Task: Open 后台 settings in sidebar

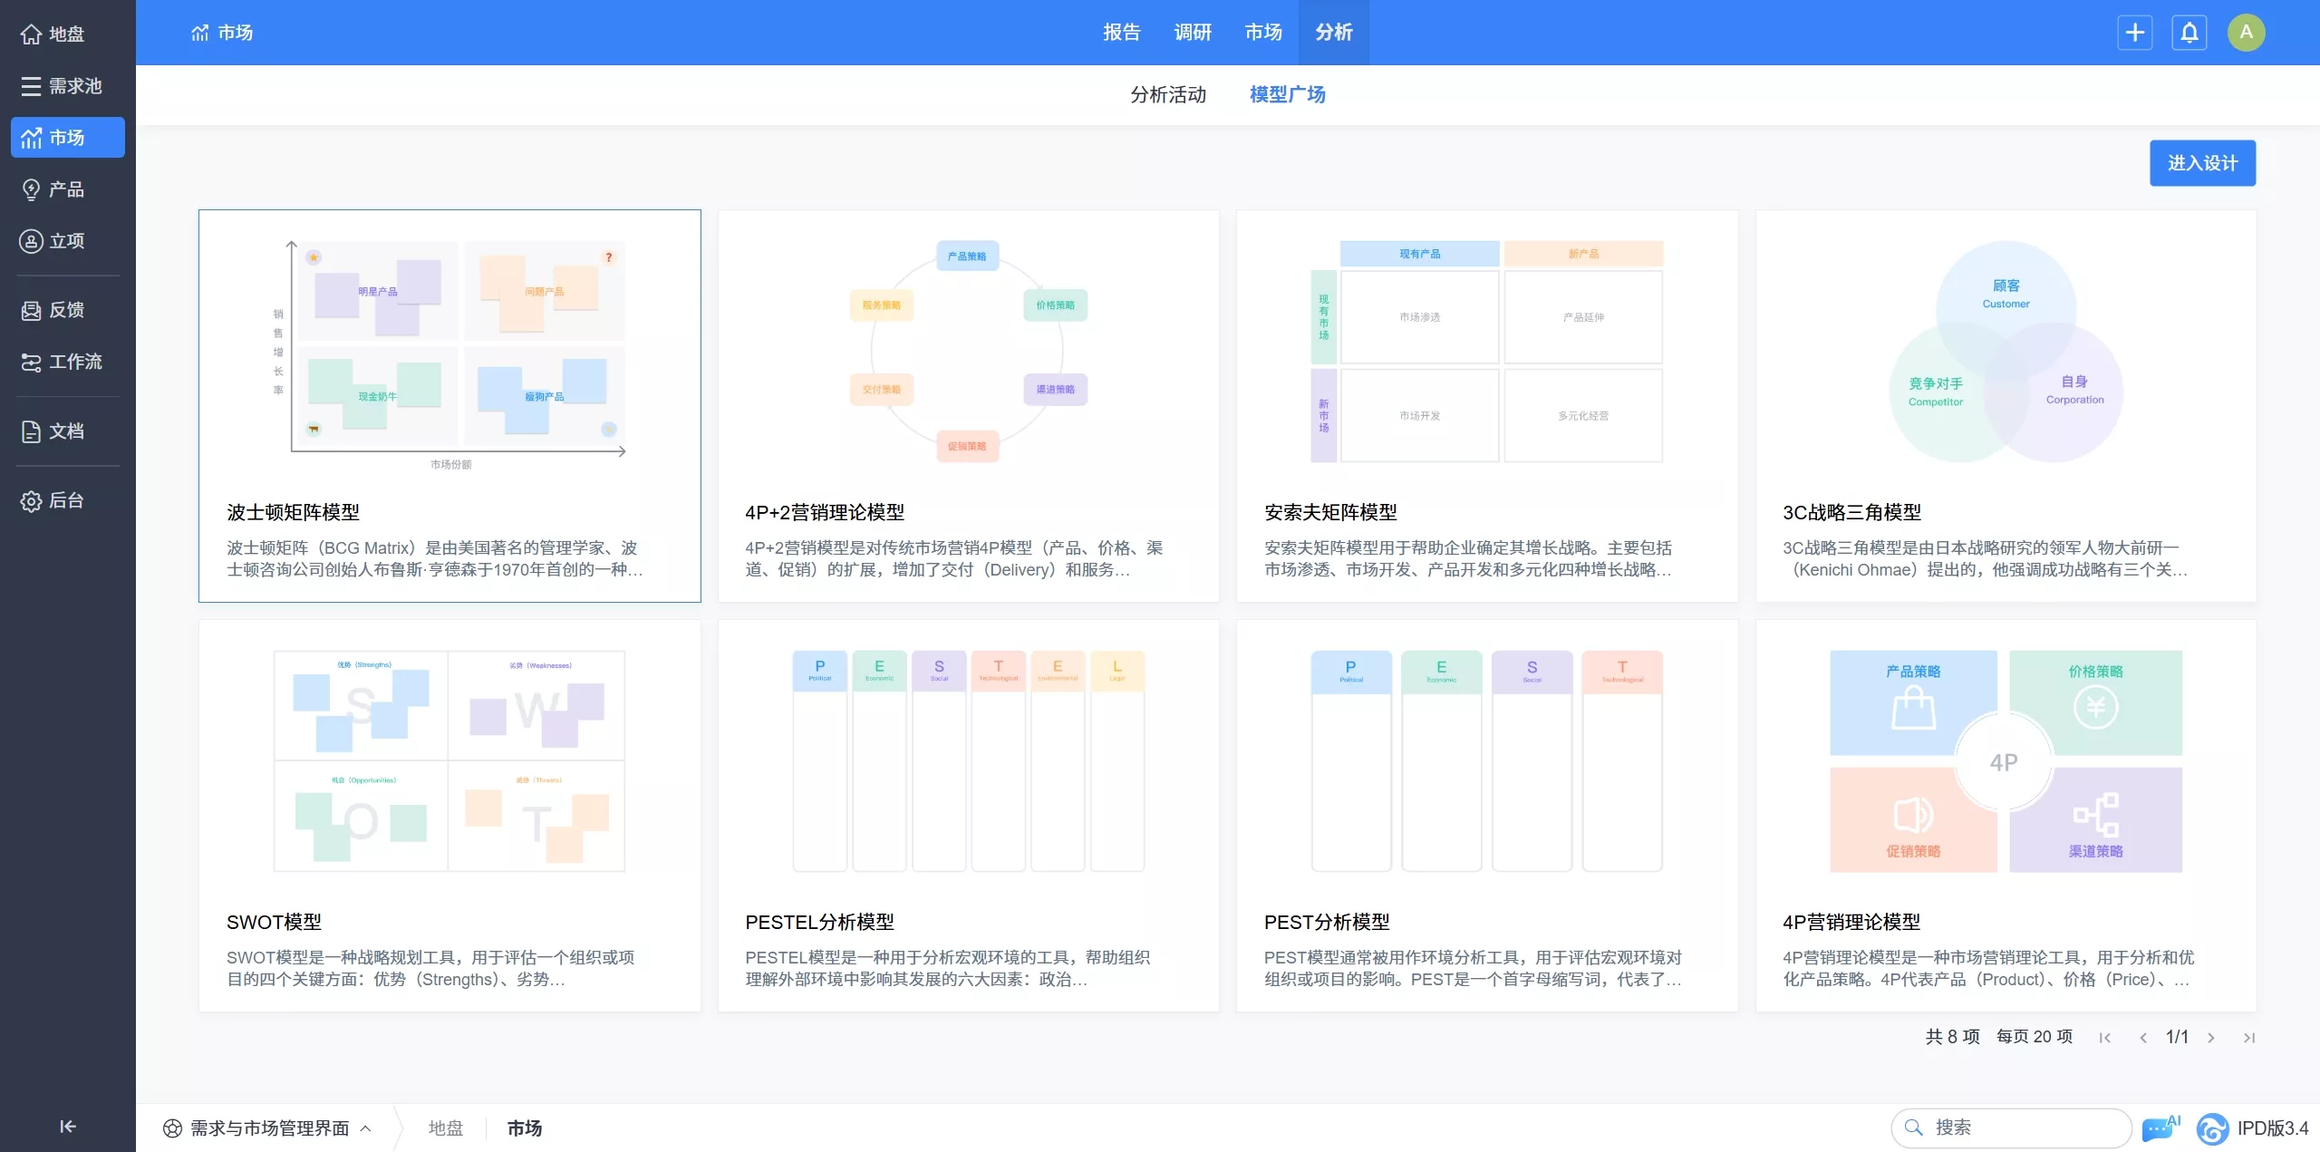Action: [54, 500]
